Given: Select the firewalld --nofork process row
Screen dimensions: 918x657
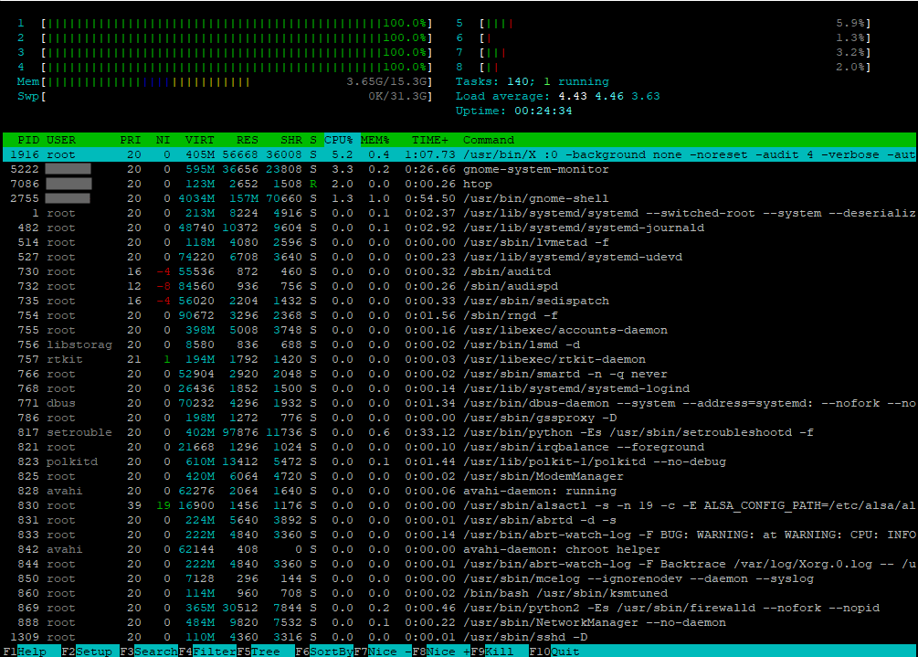Looking at the screenshot, I should [459, 609].
